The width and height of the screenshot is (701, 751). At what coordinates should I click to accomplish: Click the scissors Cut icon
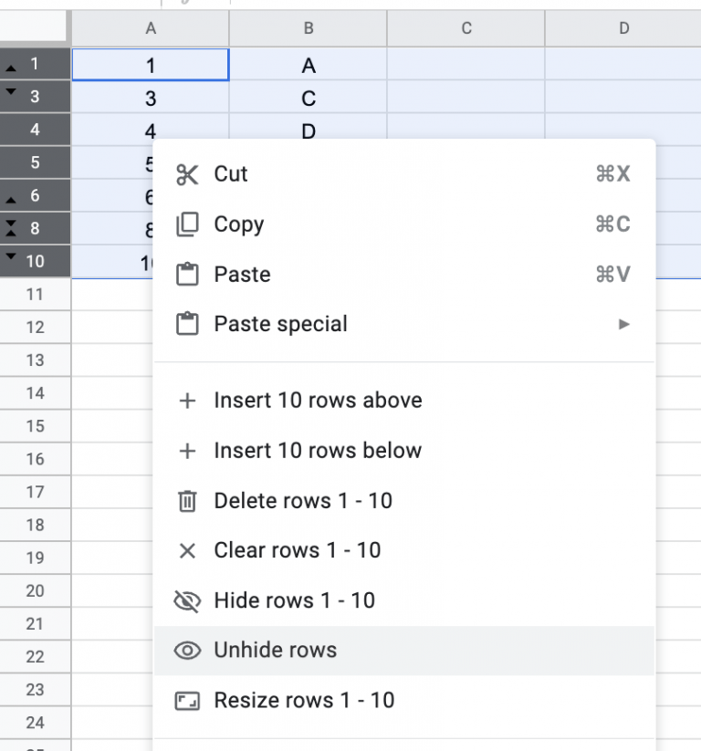coord(187,174)
